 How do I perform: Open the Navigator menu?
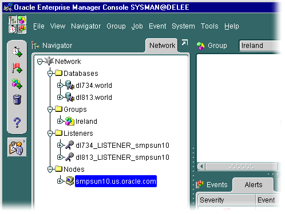point(86,26)
